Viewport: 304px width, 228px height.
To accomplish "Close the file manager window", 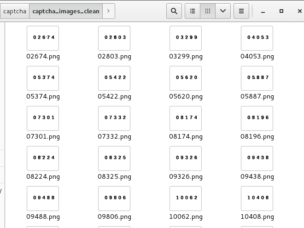I will (x=300, y=11).
